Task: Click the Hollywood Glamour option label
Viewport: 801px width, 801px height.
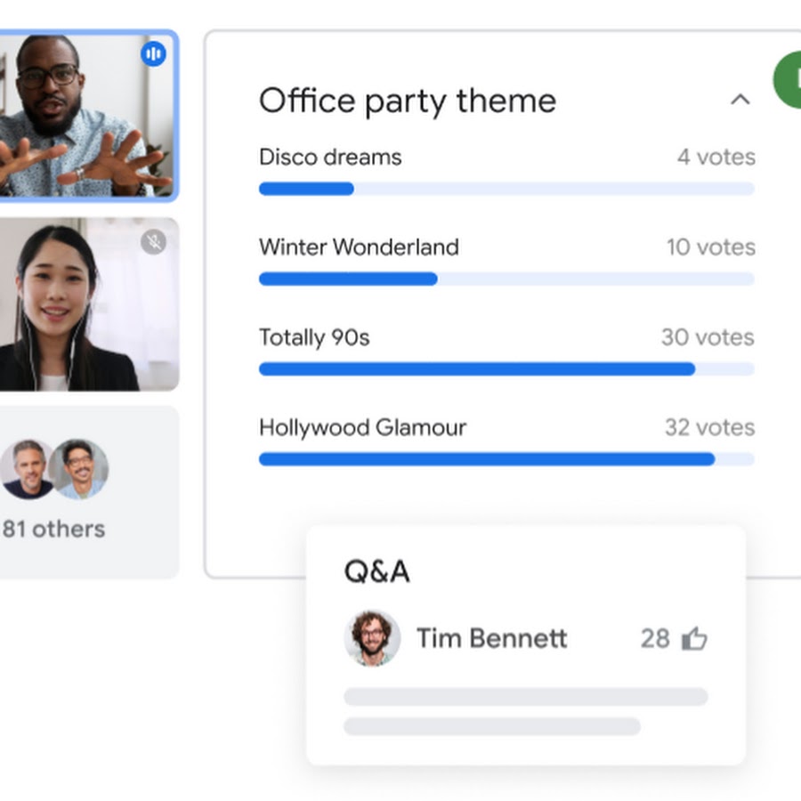Action: (x=363, y=427)
